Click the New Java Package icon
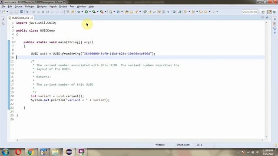 111,12
